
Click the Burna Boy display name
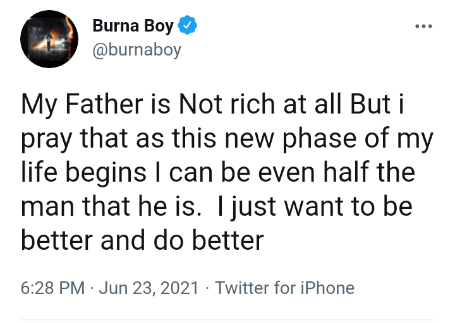click(x=133, y=26)
